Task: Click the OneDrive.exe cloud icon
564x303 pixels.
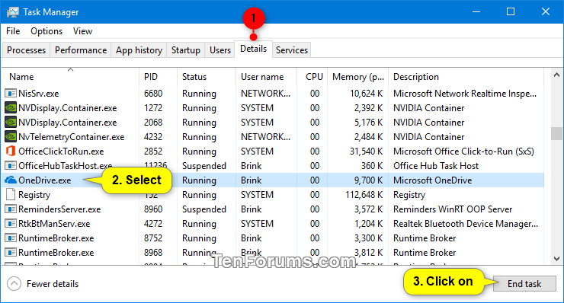Action: (11, 180)
